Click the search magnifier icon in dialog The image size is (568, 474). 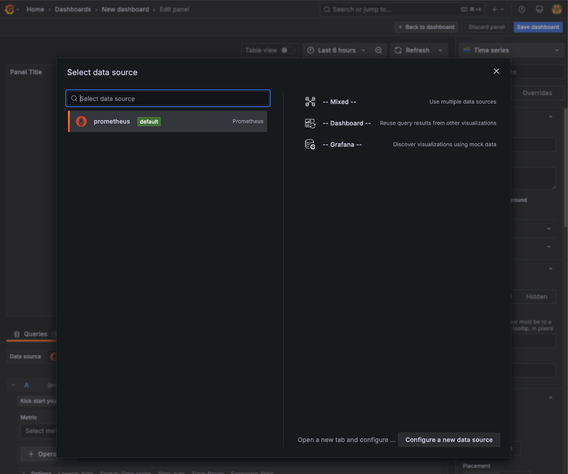coord(74,98)
